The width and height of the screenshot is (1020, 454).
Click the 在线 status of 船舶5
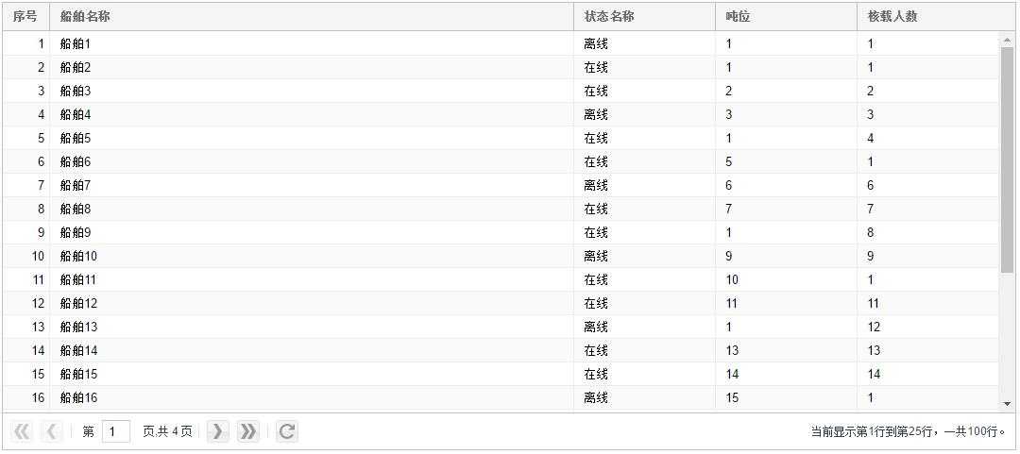coord(596,138)
